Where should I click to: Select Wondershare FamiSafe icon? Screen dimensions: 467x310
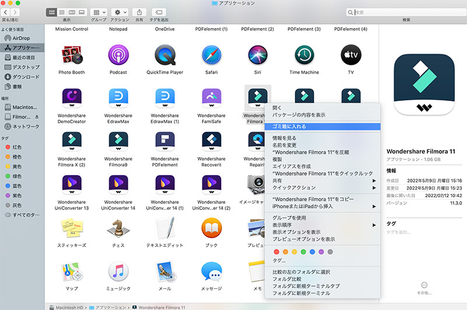211,98
